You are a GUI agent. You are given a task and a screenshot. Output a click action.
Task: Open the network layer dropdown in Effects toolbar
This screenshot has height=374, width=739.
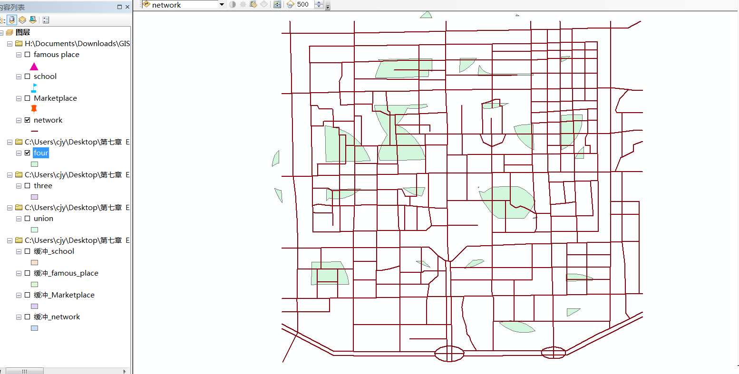[222, 5]
